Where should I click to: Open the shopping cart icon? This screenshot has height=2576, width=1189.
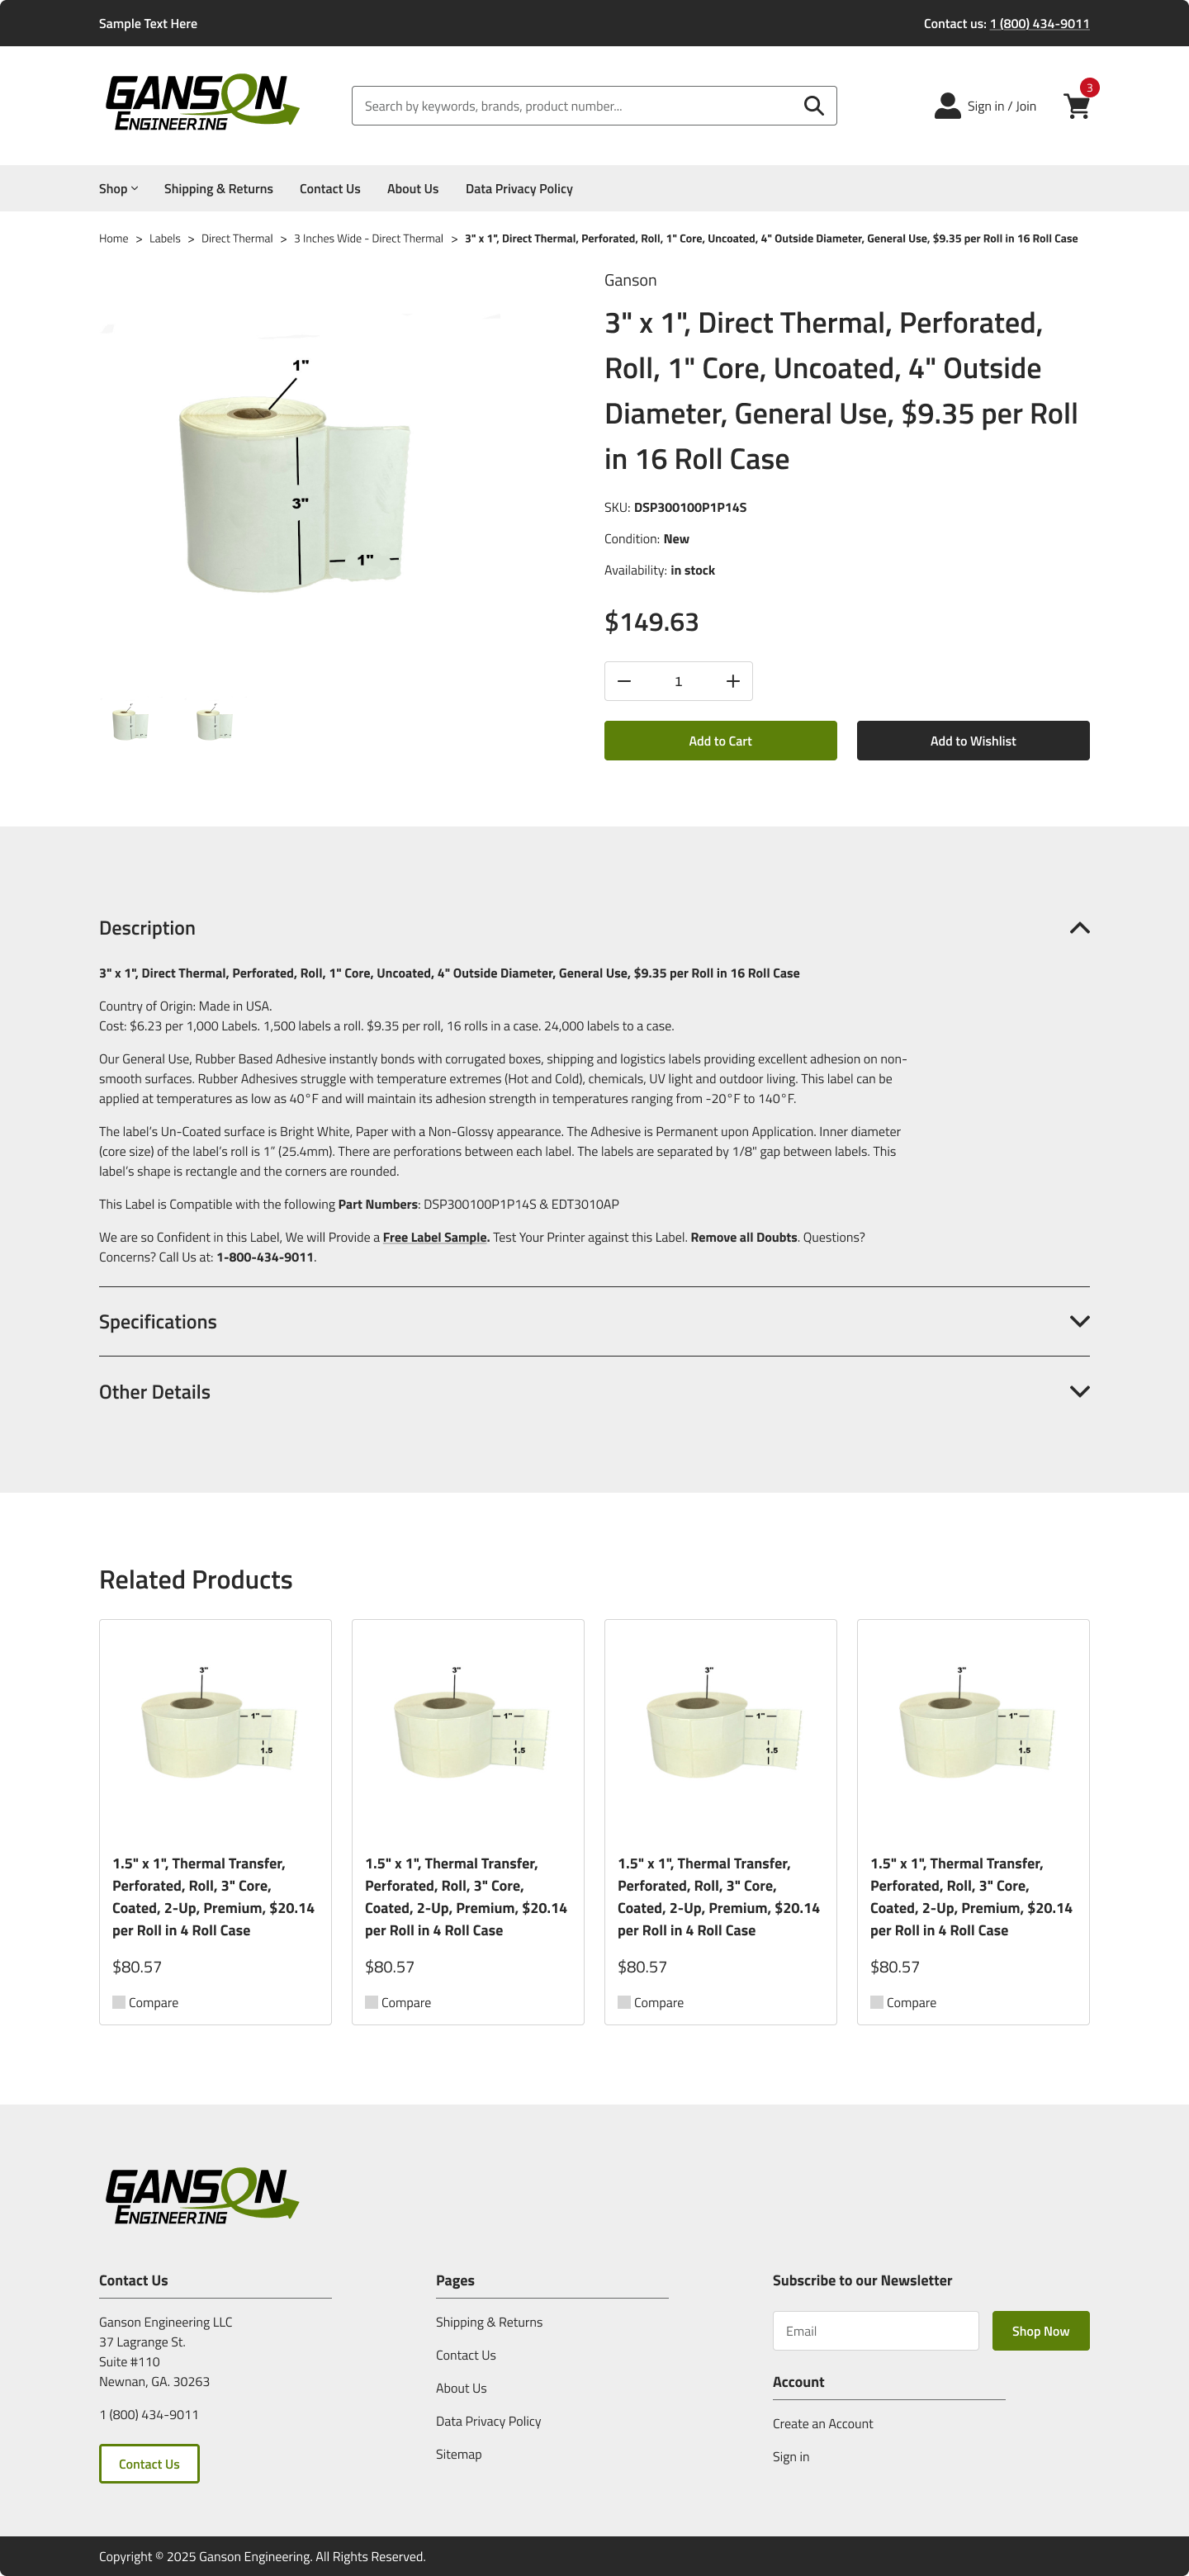[x=1076, y=106]
